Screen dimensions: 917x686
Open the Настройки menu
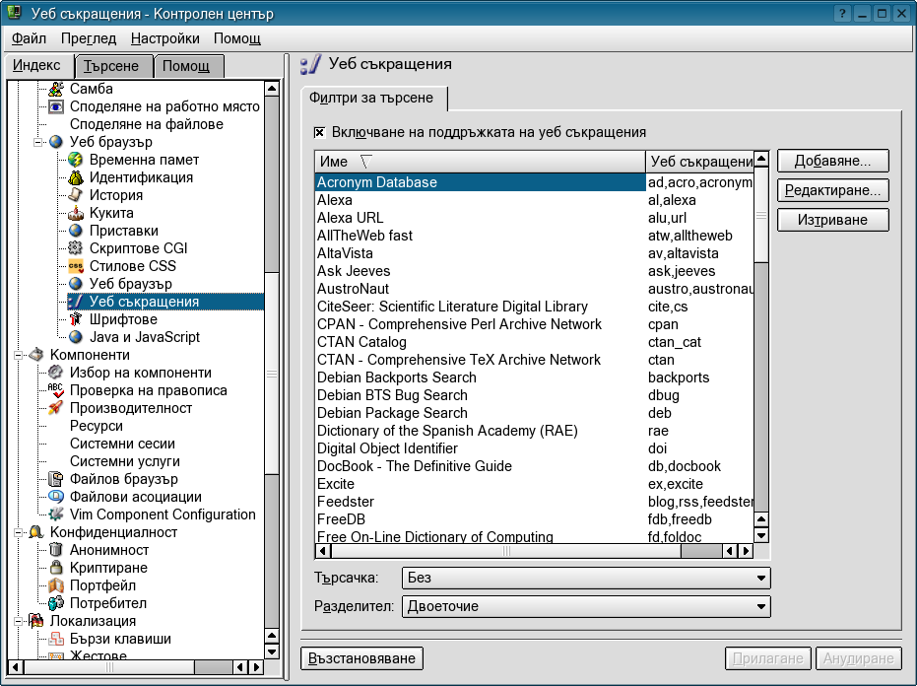click(164, 38)
